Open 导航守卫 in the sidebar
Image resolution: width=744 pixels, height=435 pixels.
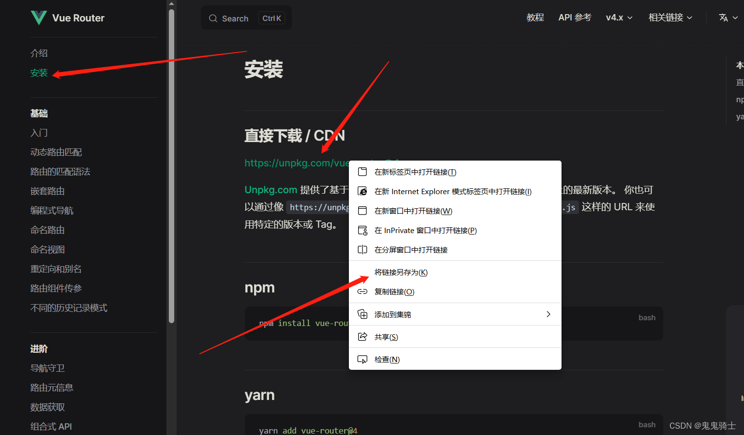47,368
